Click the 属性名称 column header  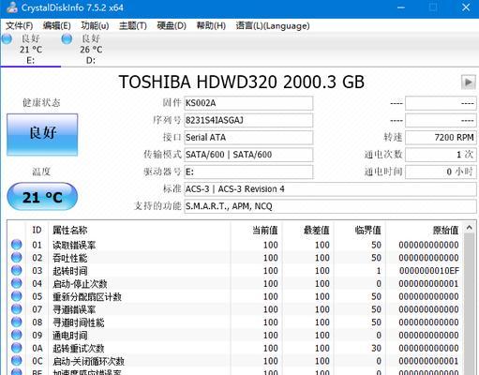coord(140,231)
